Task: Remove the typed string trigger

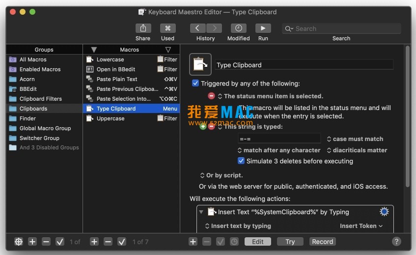Action: pyautogui.click(x=212, y=127)
